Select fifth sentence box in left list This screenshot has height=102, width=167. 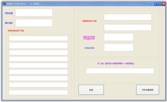point(38,65)
